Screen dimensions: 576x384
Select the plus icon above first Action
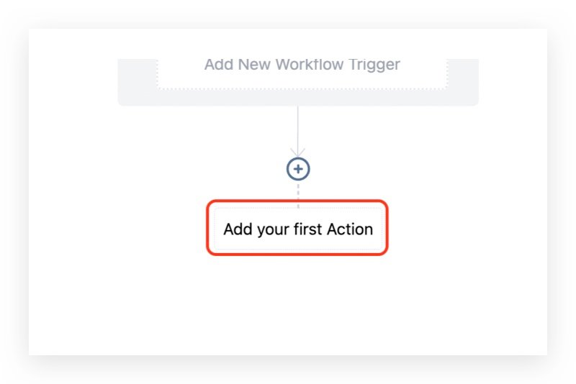(298, 169)
